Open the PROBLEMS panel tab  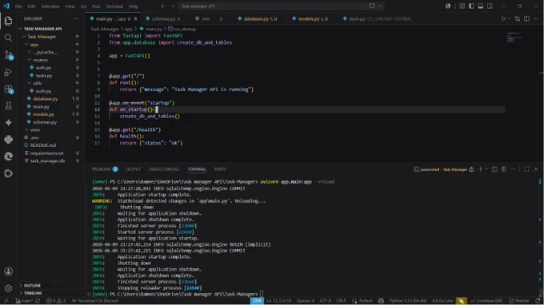(105, 169)
